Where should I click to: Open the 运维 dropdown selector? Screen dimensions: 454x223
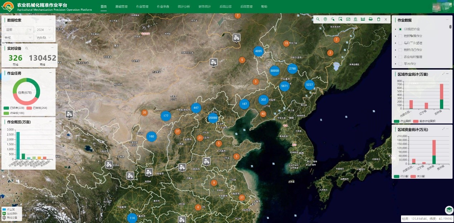[18, 30]
